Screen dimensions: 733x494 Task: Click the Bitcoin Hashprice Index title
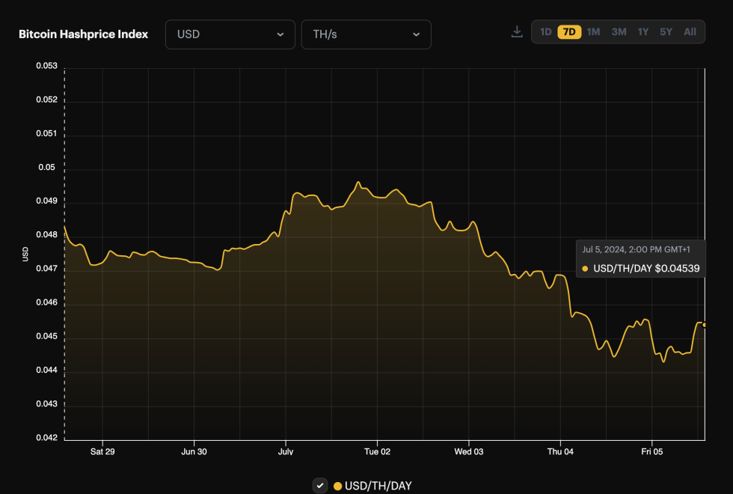click(x=83, y=34)
